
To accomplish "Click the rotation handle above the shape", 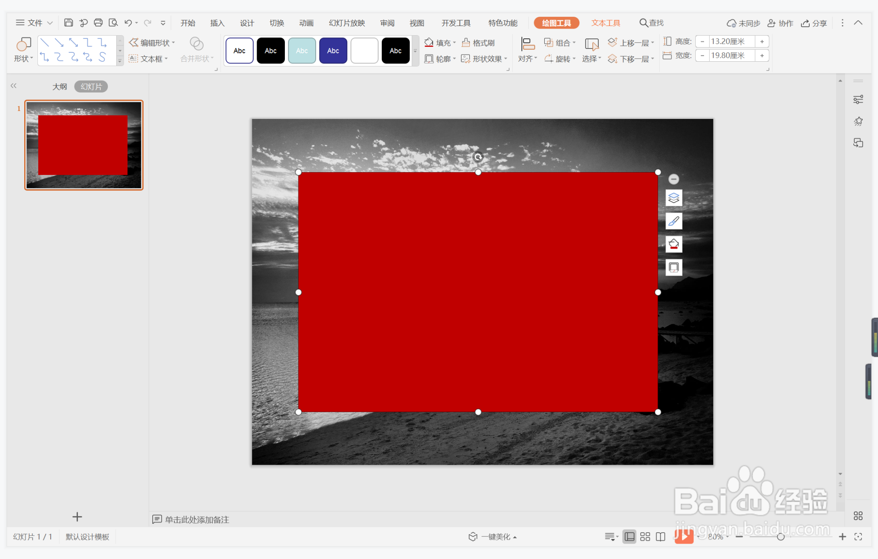I will (x=478, y=157).
